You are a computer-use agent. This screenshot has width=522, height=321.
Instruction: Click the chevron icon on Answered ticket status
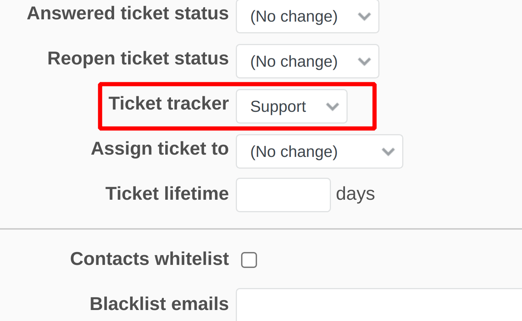pyautogui.click(x=364, y=16)
